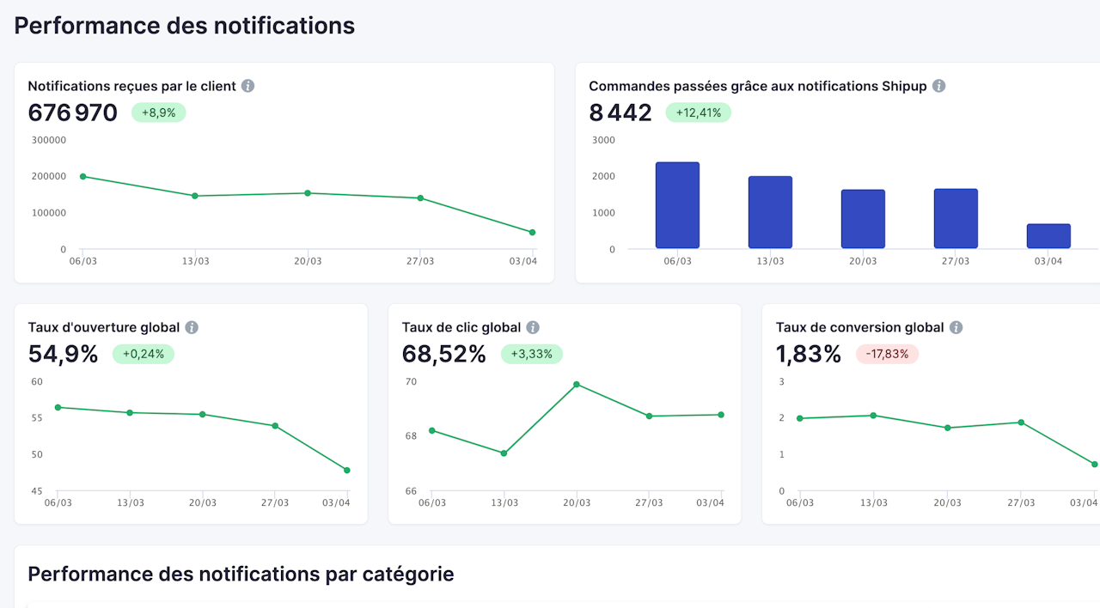Select the 03/04 bar in commandes chart

coord(1048,236)
